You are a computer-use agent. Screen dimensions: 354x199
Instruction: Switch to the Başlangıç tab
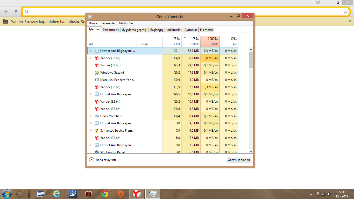point(157,30)
